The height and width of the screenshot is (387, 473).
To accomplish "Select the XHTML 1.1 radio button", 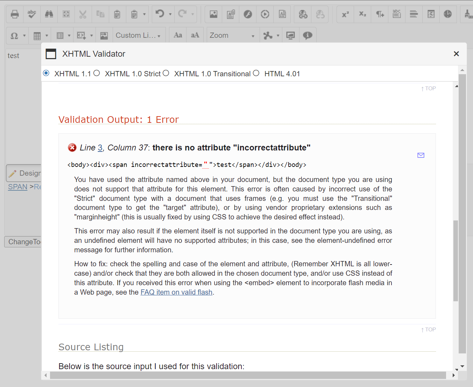I will pyautogui.click(x=46, y=73).
